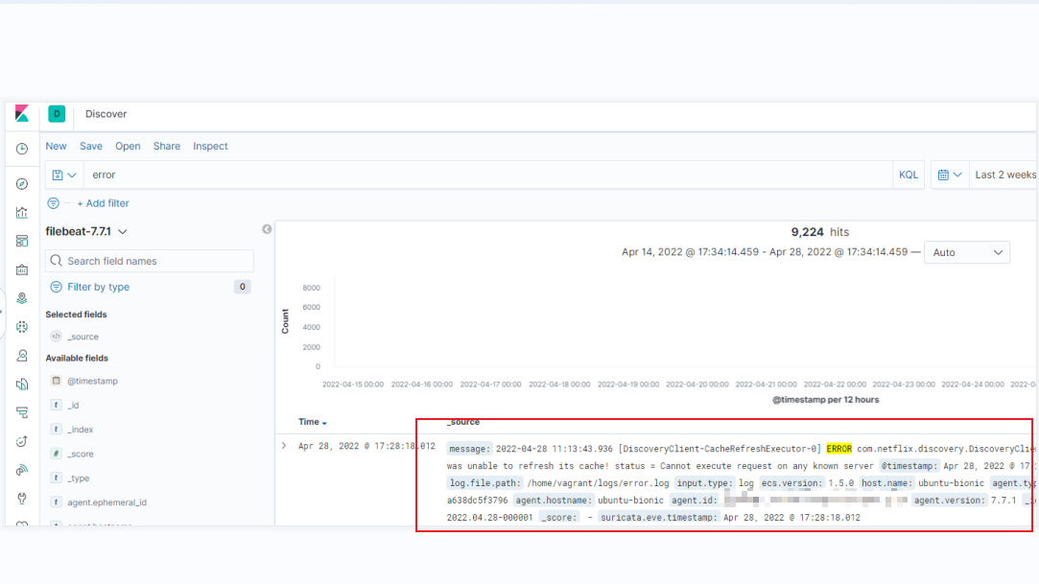Open Maps icon in sidebar
The width and height of the screenshot is (1039, 584).
(22, 298)
